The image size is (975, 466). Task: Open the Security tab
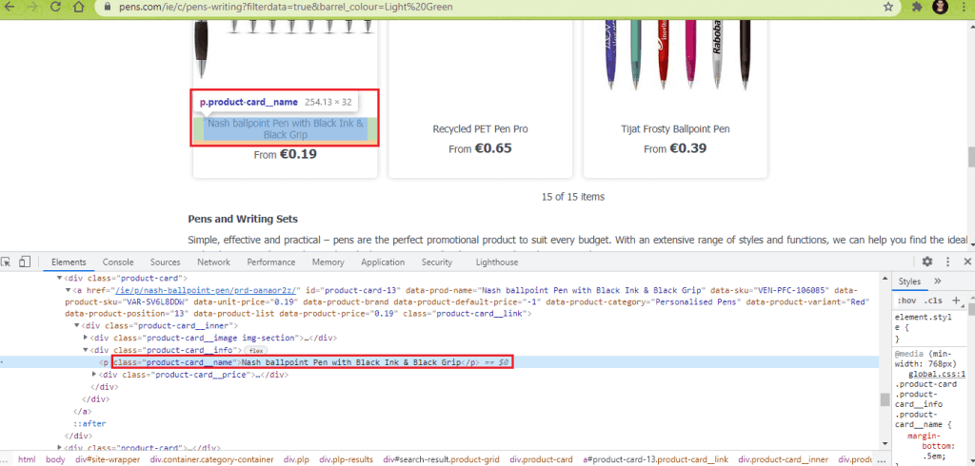point(436,262)
